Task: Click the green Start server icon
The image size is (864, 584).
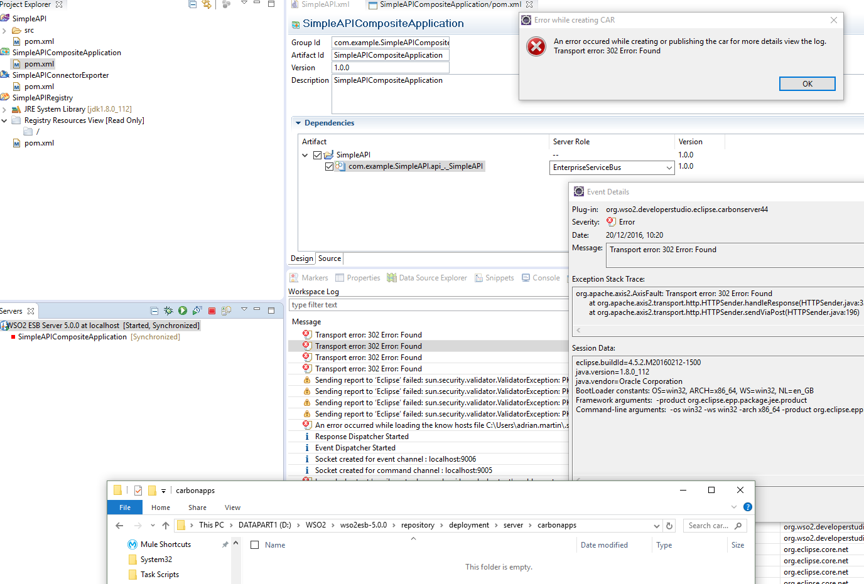Action: tap(183, 311)
